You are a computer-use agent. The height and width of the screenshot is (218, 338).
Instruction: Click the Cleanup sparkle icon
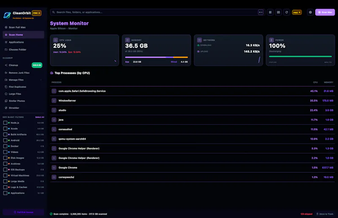point(6,65)
